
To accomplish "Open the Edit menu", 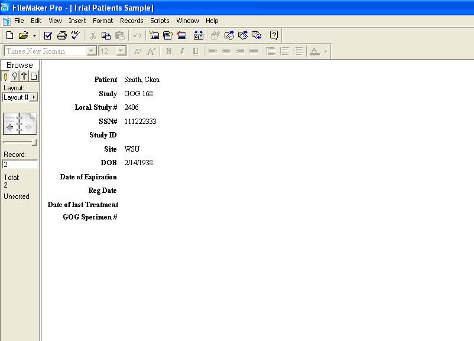I will (36, 21).
